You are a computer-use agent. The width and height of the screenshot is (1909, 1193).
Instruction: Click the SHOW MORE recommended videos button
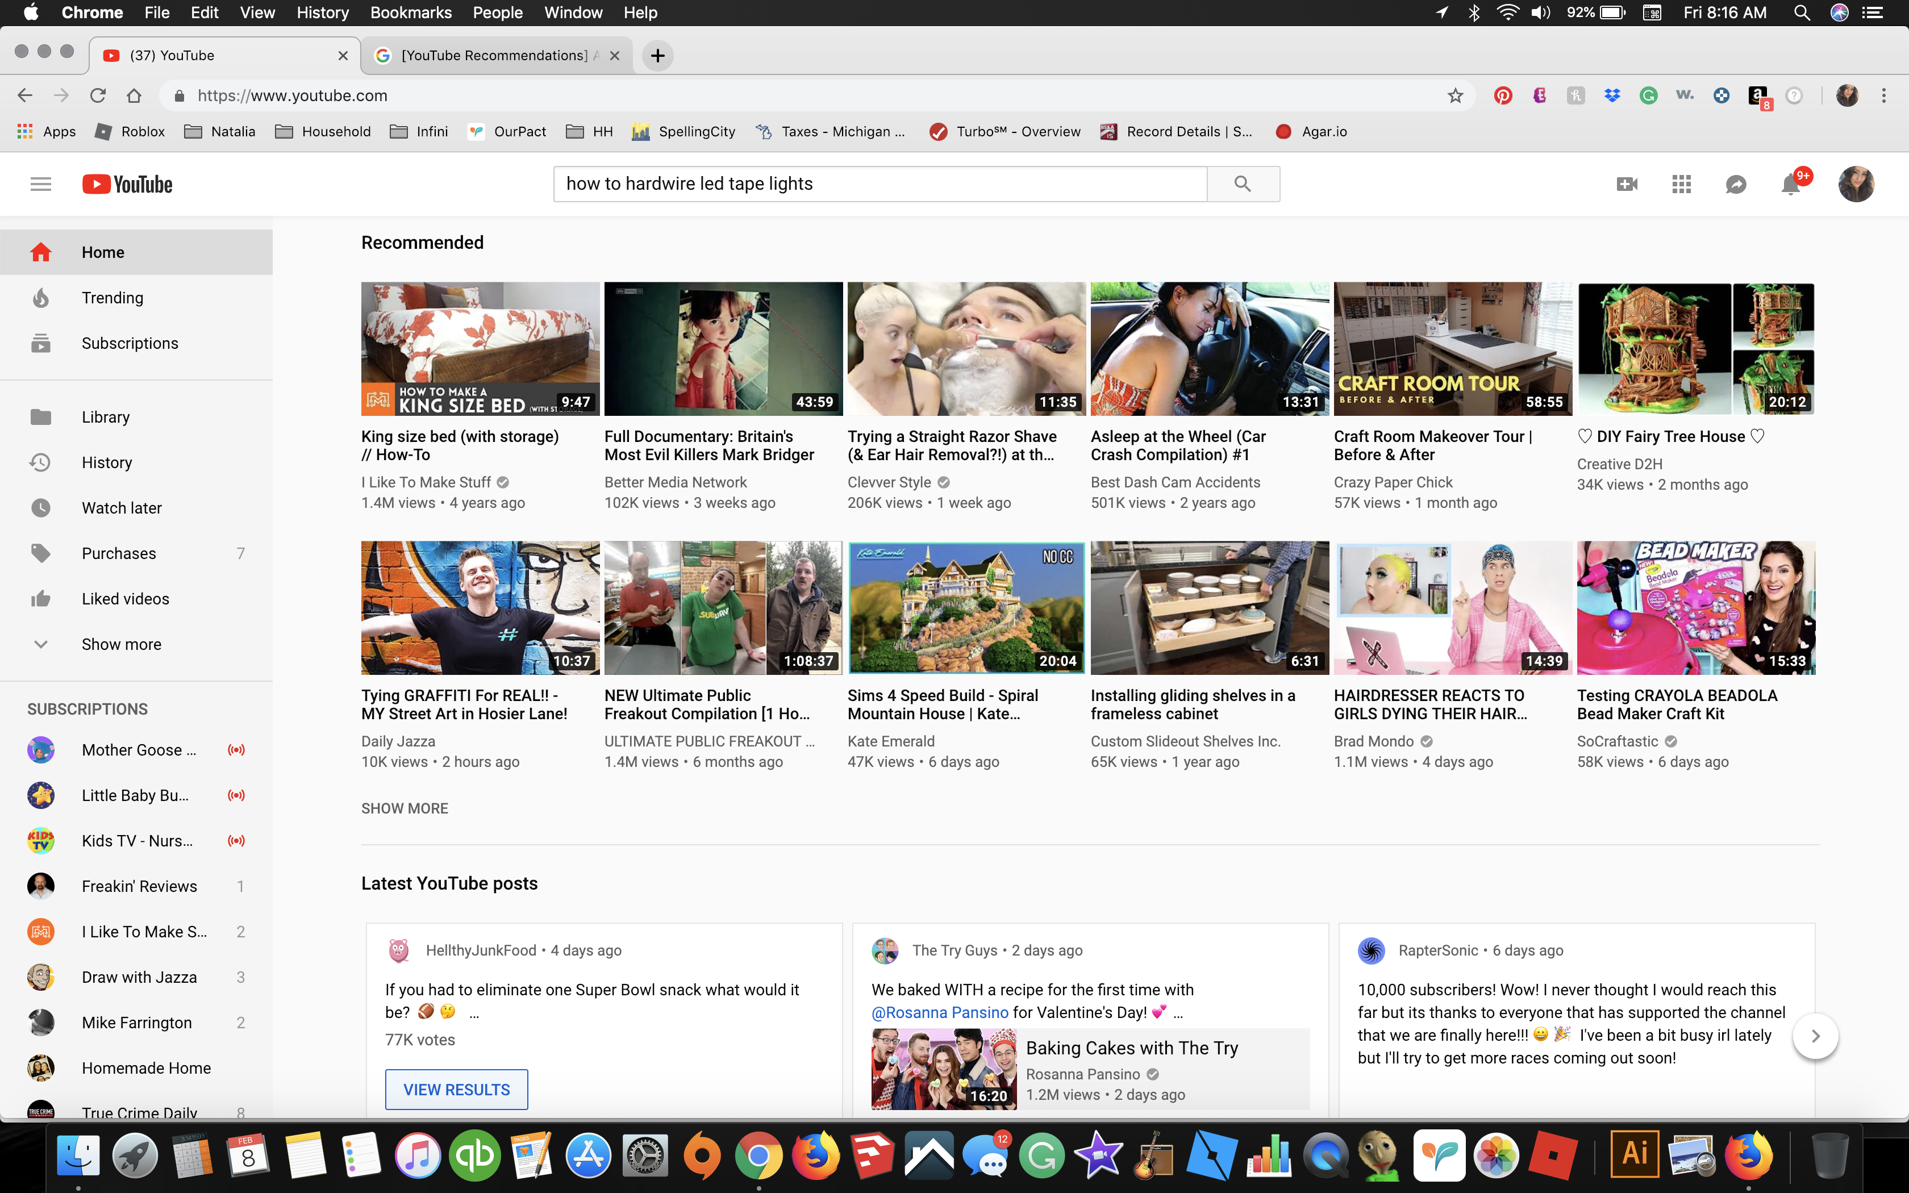coord(403,807)
